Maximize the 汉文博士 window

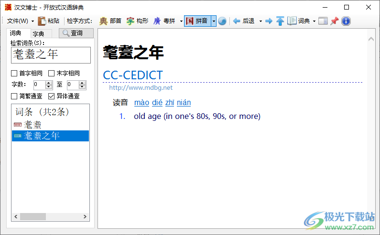(x=347, y=7)
